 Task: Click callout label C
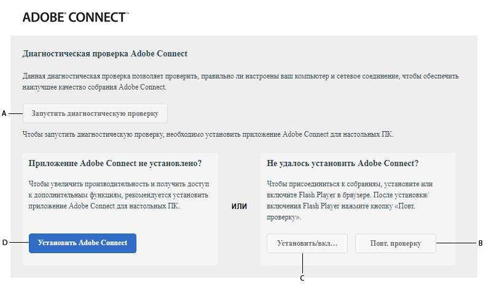(x=302, y=278)
